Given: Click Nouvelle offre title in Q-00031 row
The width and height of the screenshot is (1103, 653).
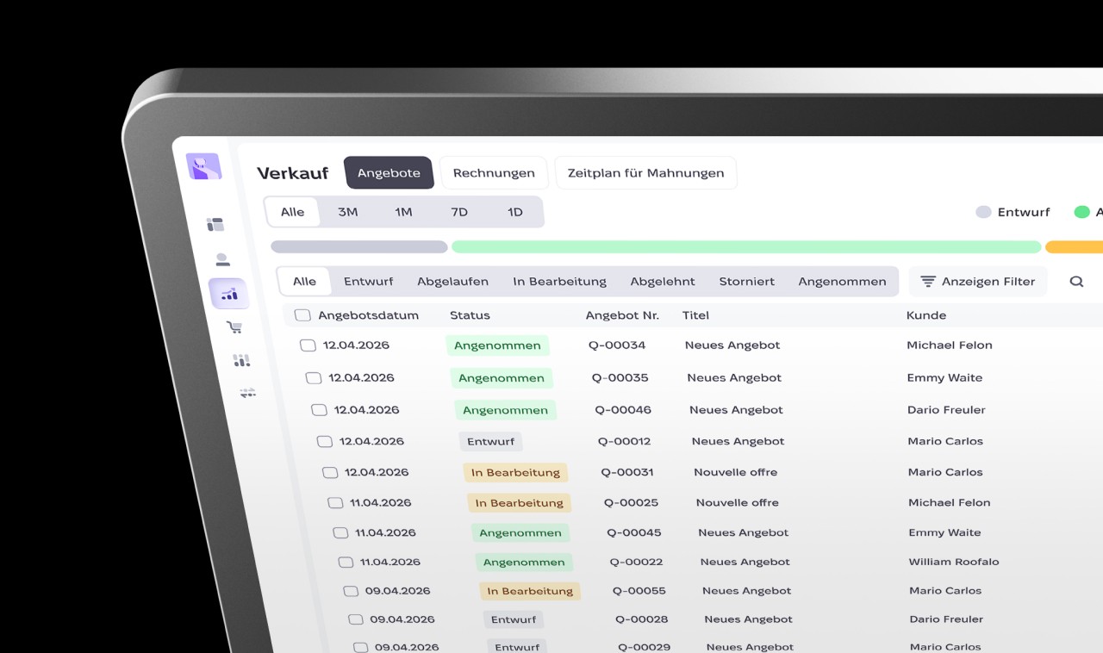Looking at the screenshot, I should pyautogui.click(x=735, y=472).
